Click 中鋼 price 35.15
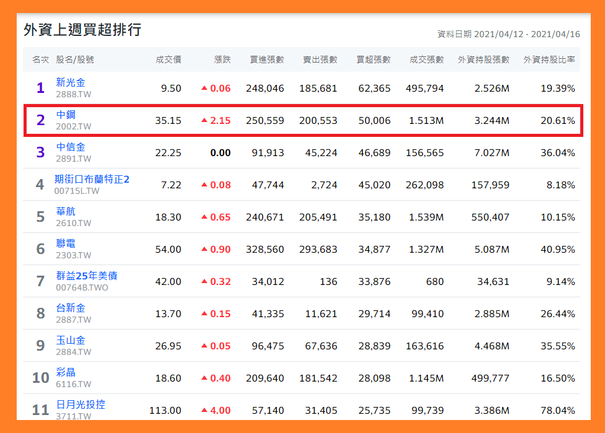605x433 pixels. click(168, 121)
